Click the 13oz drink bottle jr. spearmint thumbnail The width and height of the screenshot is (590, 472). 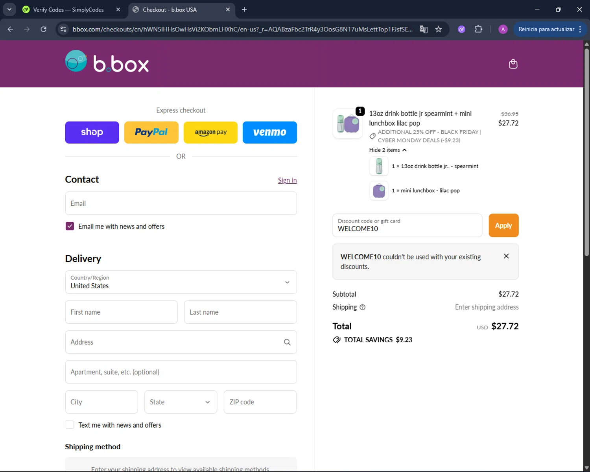379,166
